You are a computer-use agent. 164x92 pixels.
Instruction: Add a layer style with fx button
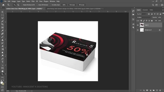pos(144,90)
